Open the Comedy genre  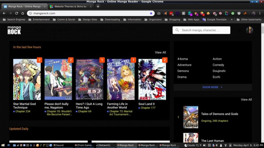[218, 65]
